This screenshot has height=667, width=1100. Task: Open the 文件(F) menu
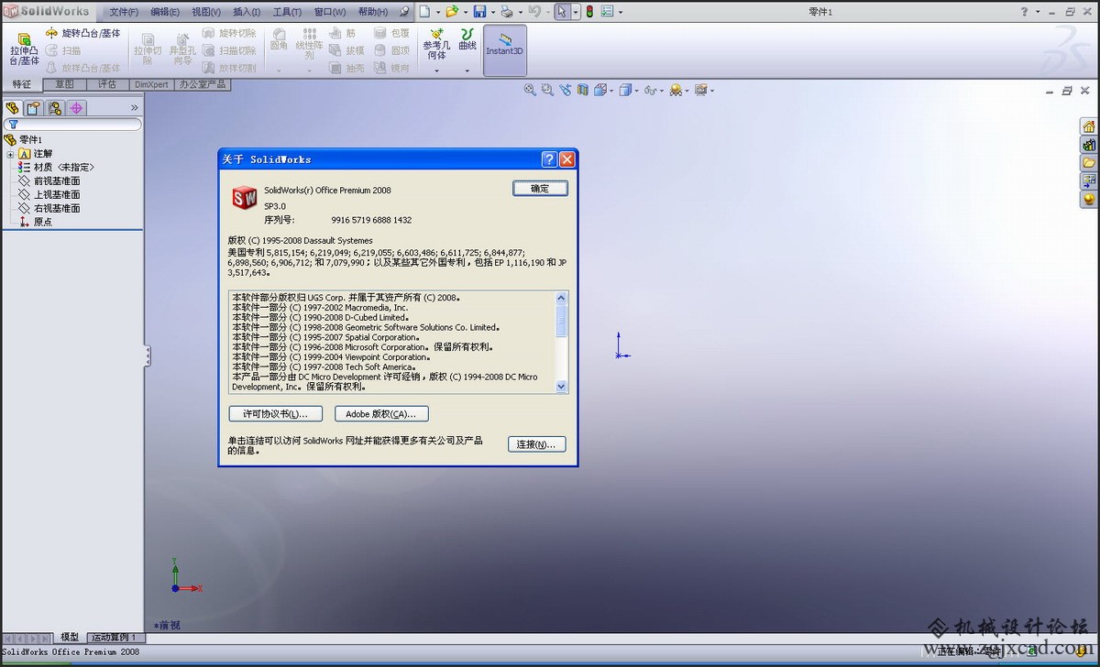124,12
